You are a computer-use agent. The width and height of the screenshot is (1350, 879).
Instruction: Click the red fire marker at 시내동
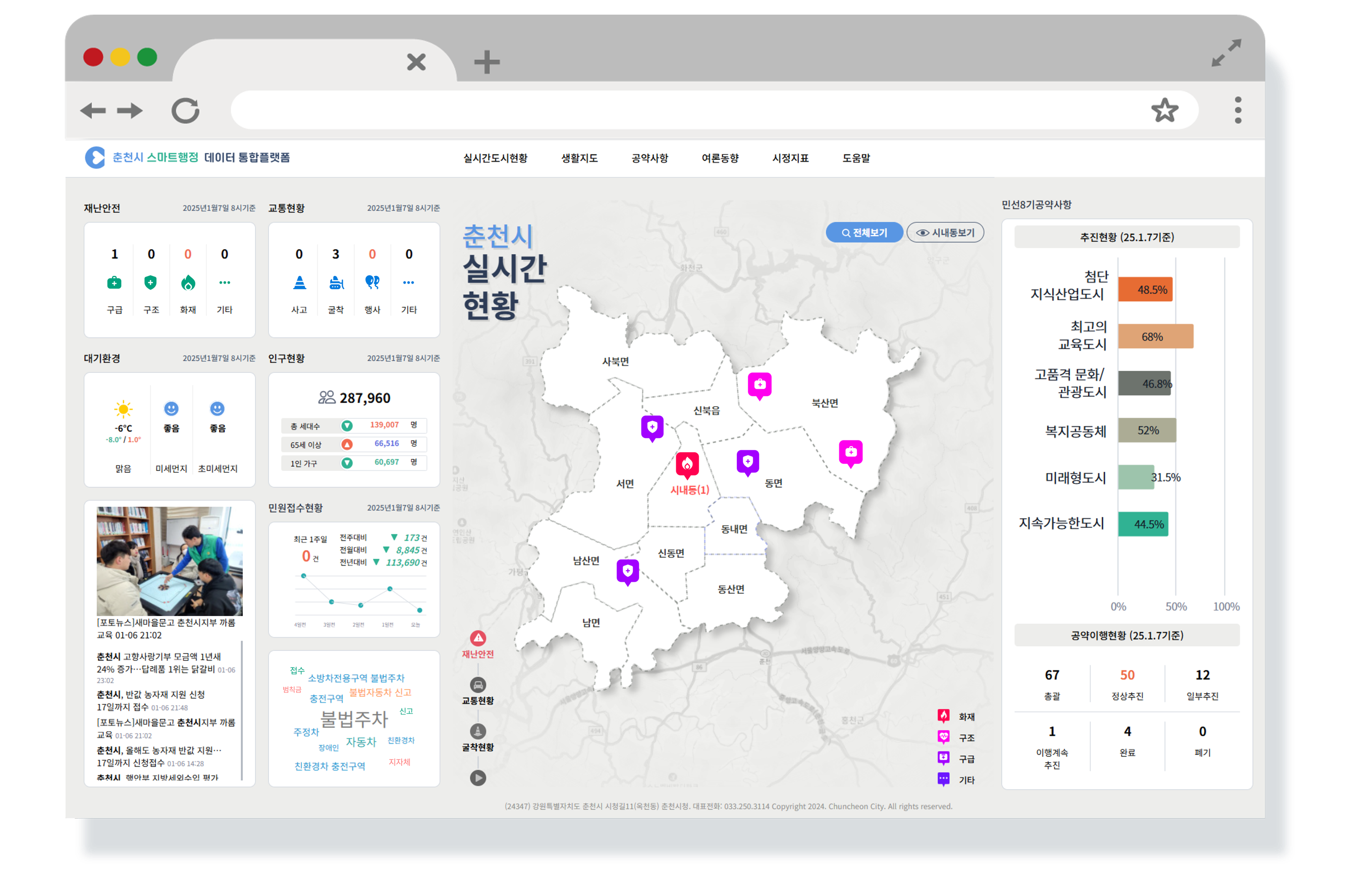click(x=687, y=464)
